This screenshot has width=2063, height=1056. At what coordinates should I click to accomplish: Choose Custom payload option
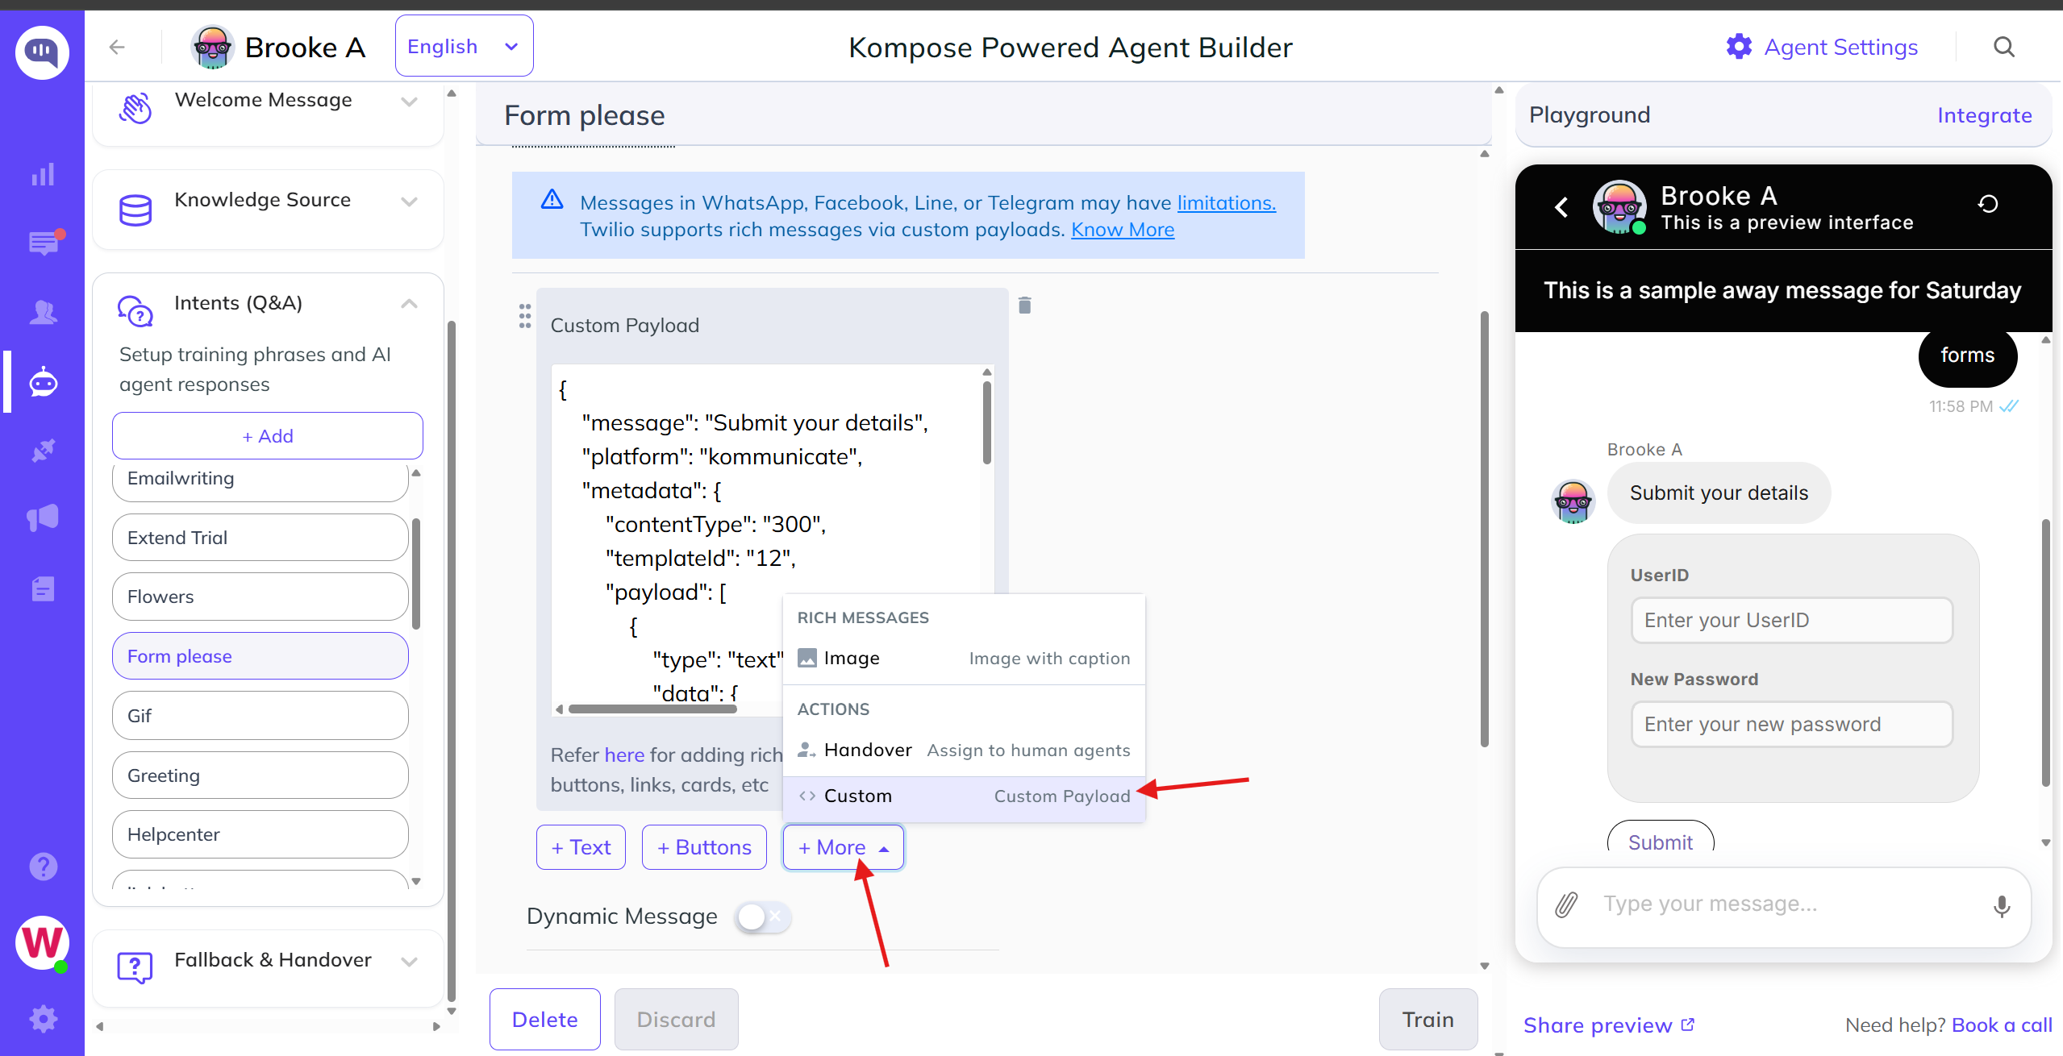click(x=963, y=796)
